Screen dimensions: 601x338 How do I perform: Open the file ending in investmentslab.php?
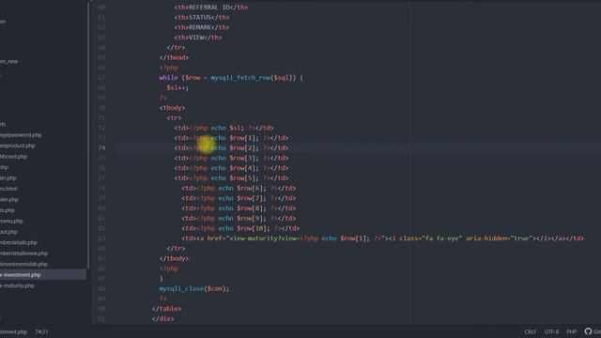point(23,264)
